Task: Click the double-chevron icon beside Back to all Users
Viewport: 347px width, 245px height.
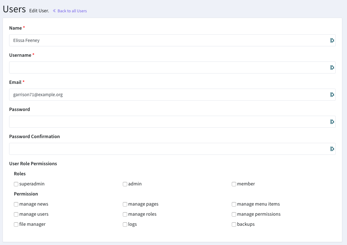Action: point(54,11)
